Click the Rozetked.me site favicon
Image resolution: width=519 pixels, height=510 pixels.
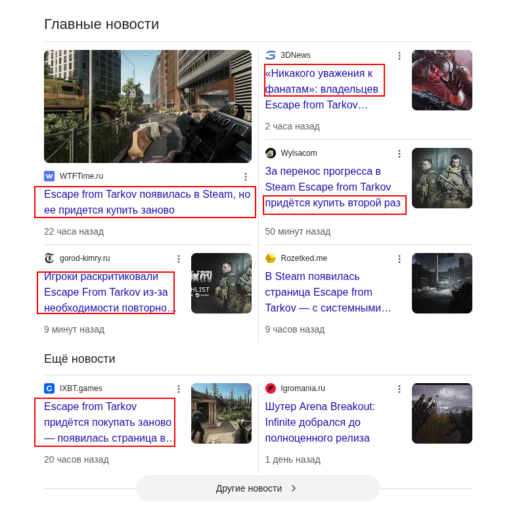(271, 258)
